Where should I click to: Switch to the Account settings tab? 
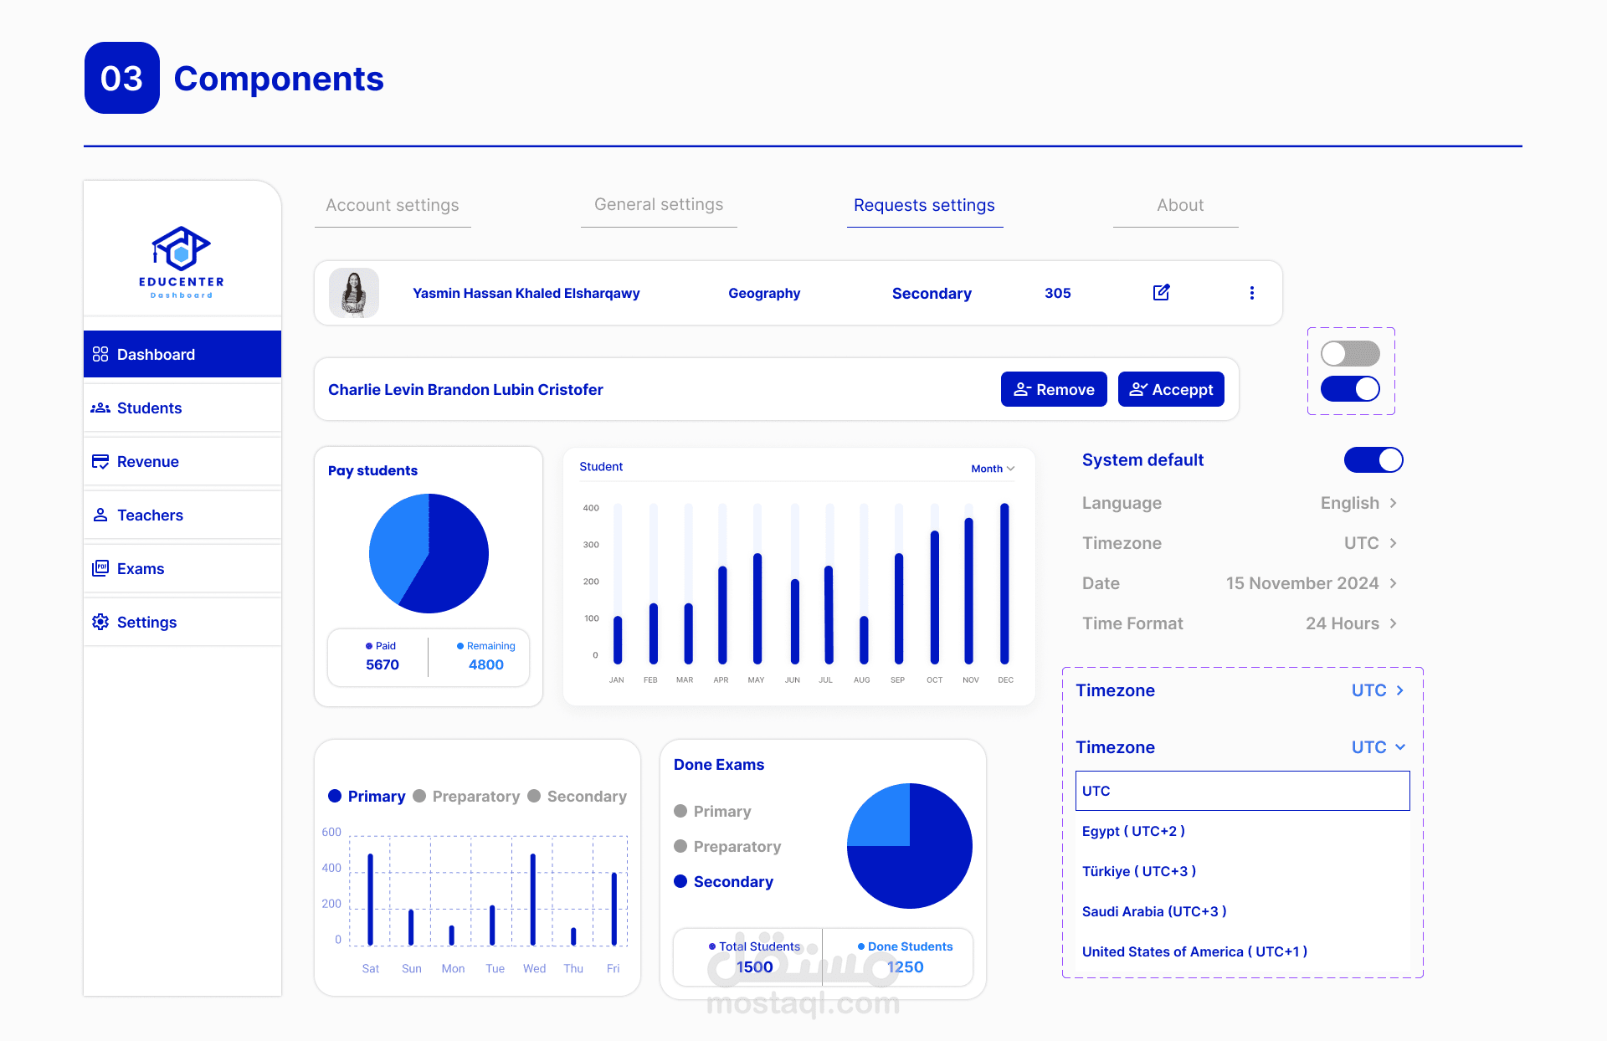click(x=393, y=205)
